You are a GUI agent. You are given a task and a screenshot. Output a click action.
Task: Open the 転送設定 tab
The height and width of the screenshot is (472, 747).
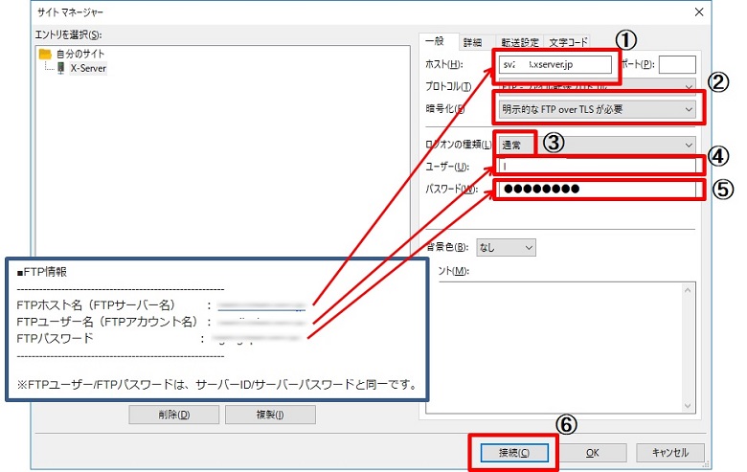coord(520,43)
